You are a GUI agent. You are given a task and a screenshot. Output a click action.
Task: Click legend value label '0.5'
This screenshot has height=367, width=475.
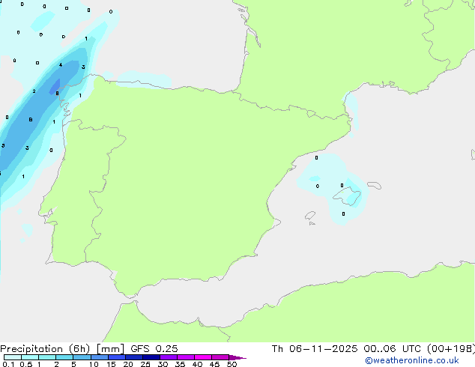coord(25,364)
